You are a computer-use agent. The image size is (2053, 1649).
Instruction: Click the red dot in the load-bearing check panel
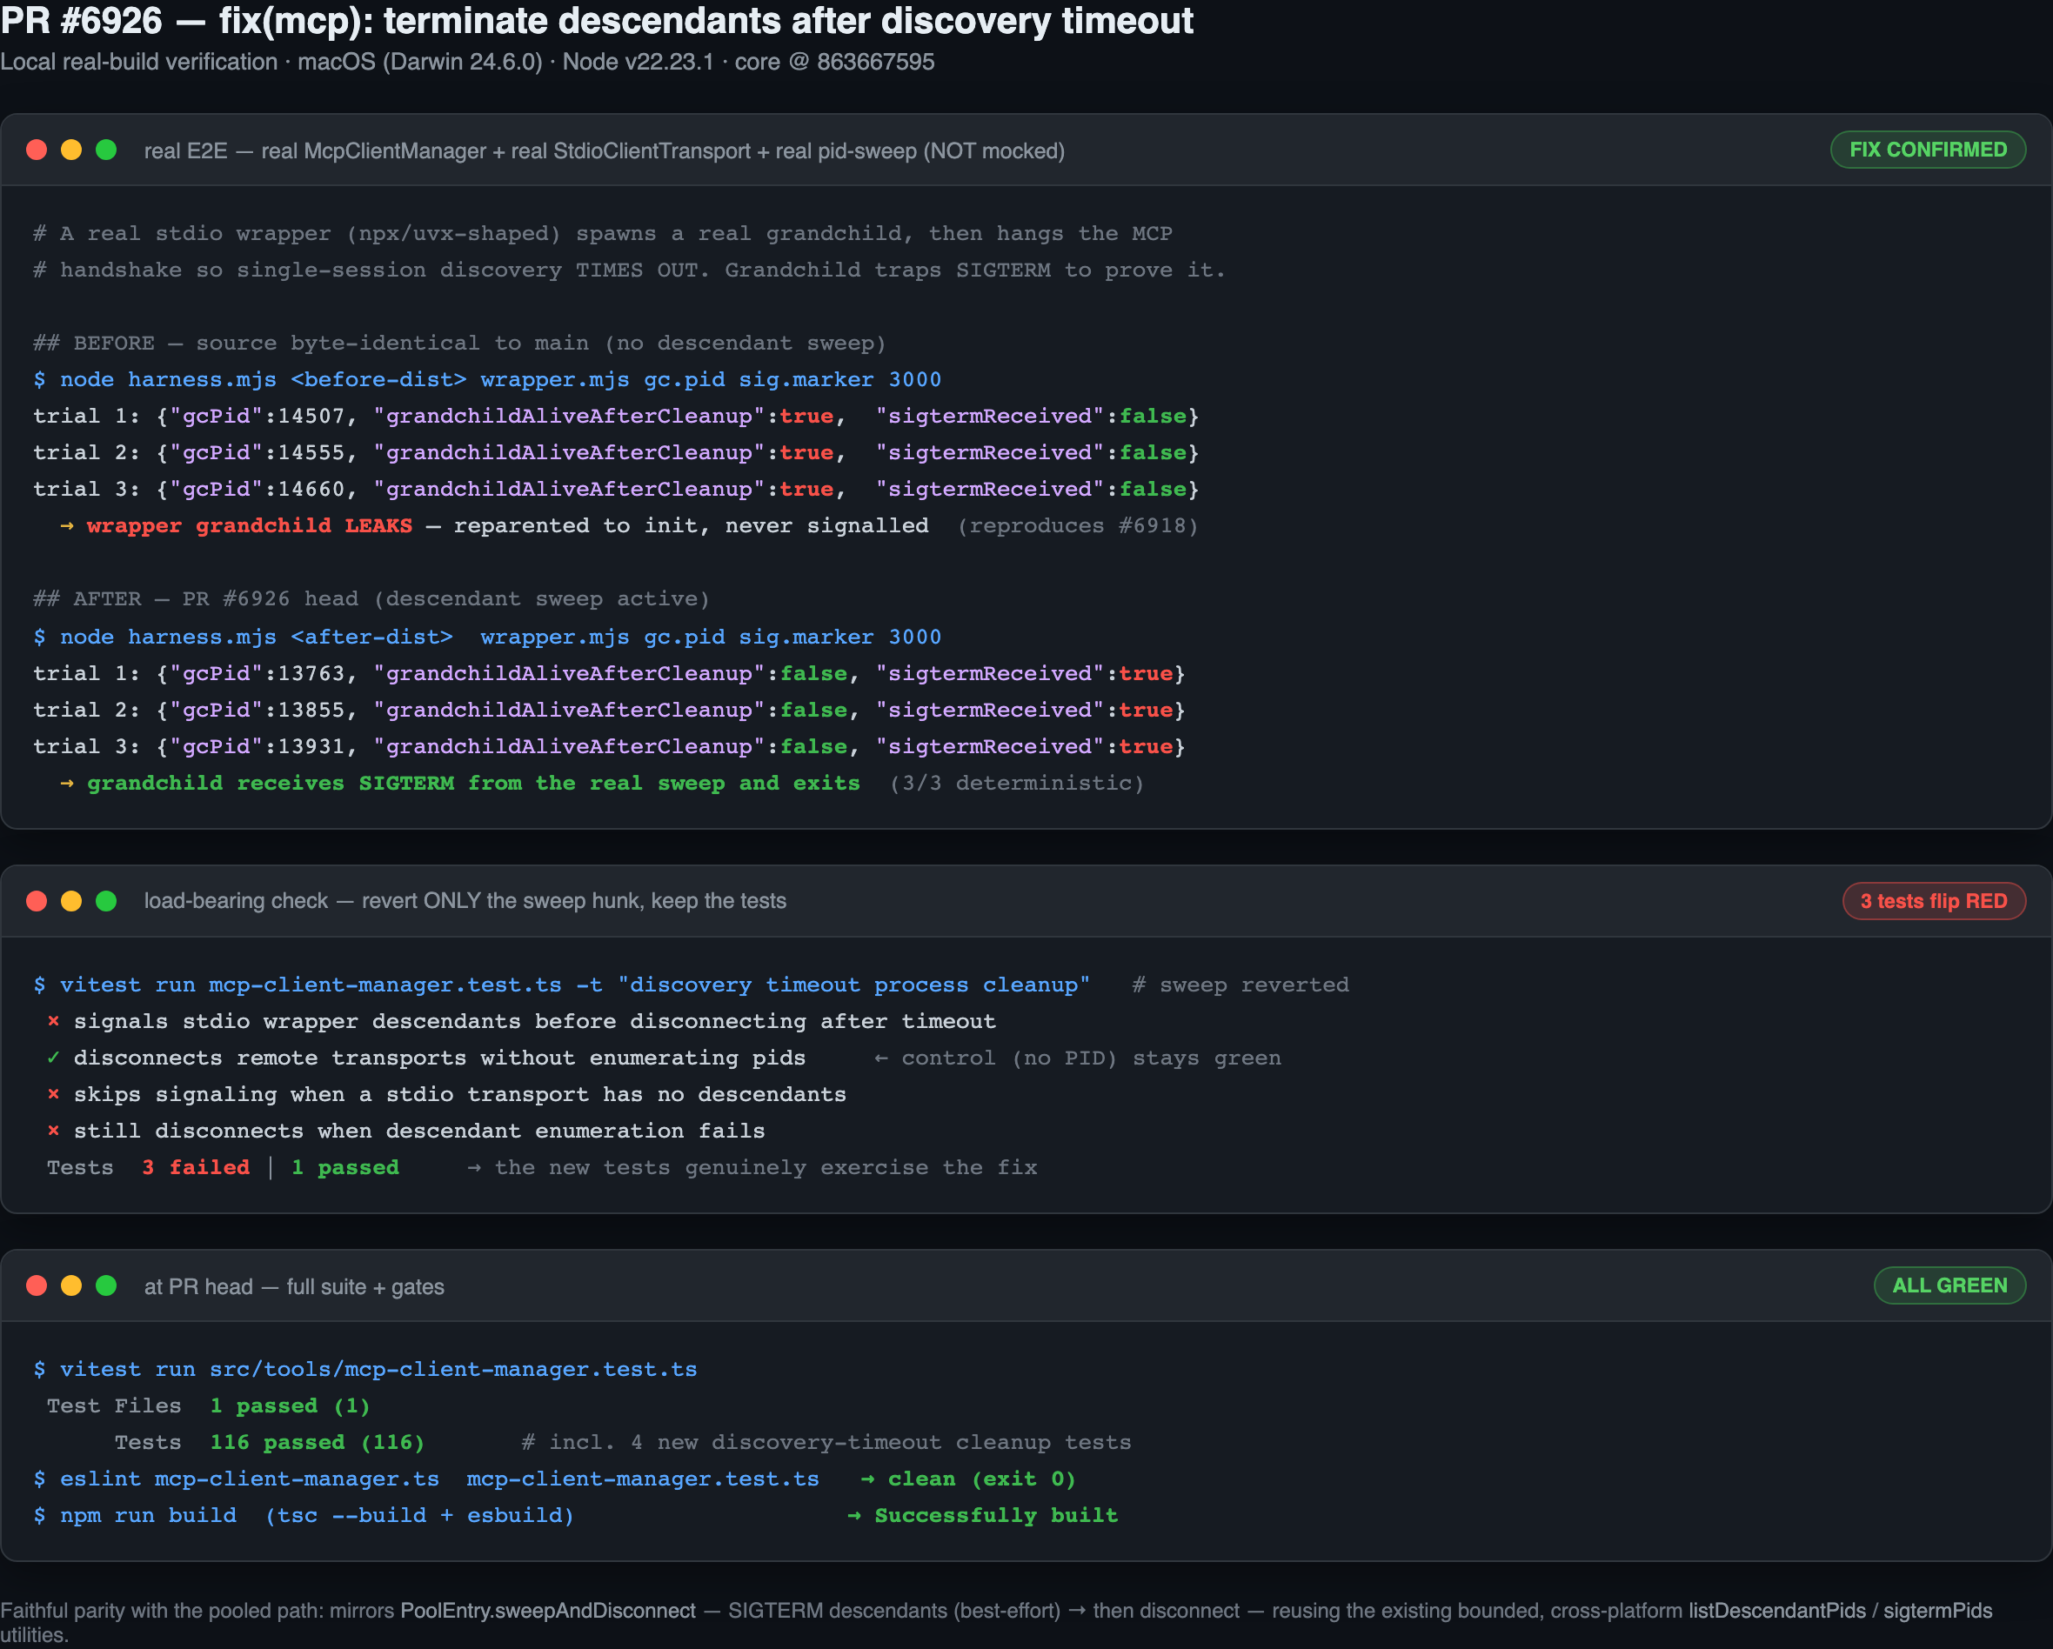click(37, 901)
